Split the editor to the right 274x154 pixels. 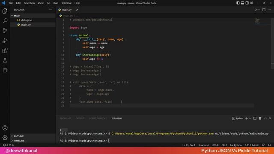(x=264, y=10)
